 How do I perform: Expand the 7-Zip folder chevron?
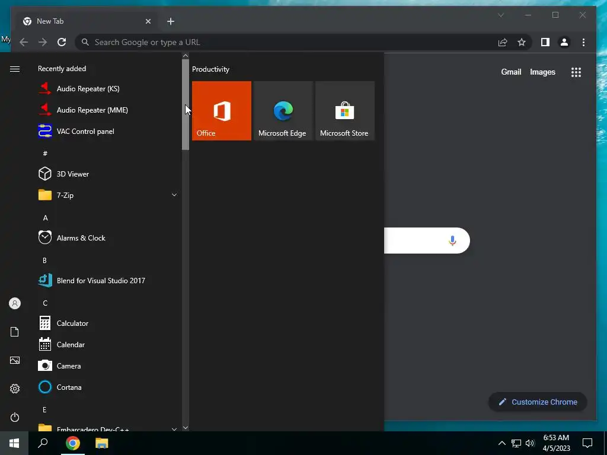(x=174, y=195)
